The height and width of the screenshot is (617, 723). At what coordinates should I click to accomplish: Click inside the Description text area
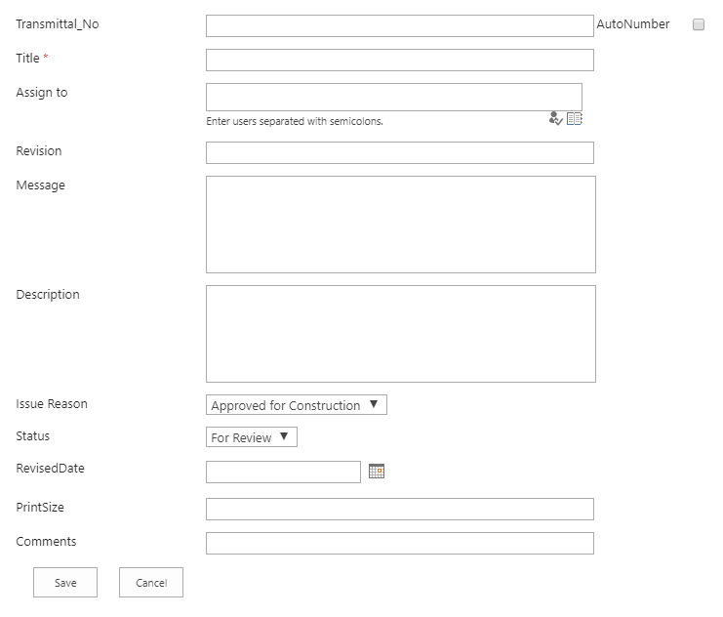coord(401,334)
